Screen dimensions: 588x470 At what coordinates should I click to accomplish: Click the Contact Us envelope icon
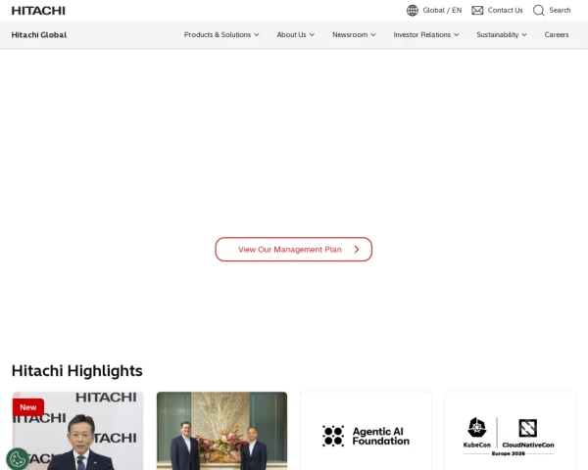click(x=477, y=11)
